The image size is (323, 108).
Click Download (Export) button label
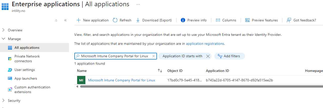[x=157, y=20]
